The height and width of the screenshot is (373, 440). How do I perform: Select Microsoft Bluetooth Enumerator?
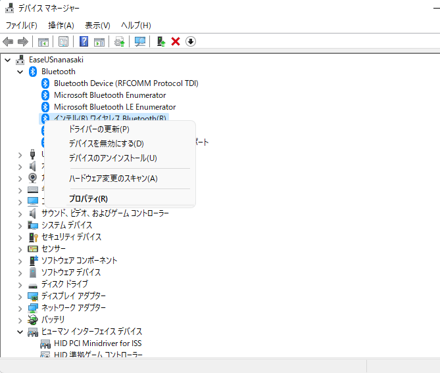[110, 95]
